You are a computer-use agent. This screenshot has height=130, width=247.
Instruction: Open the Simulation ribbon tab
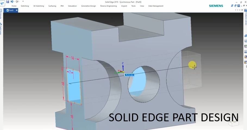72,6
